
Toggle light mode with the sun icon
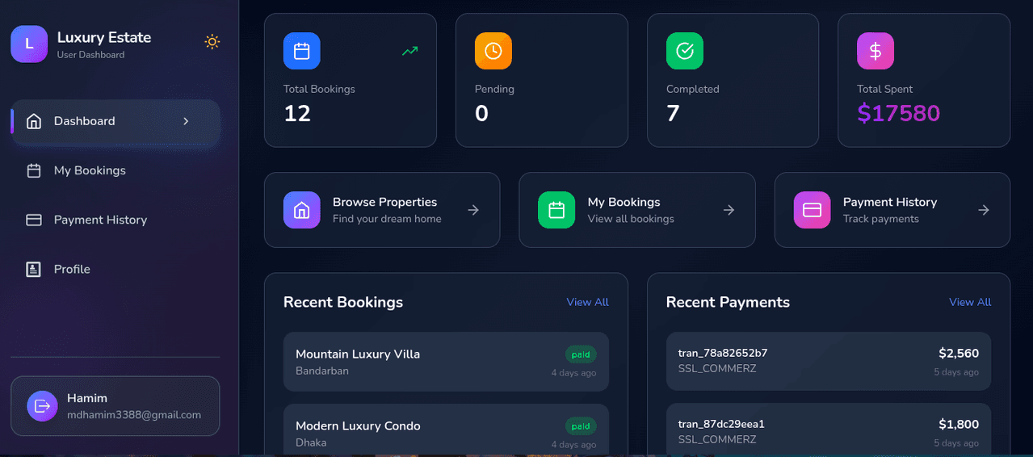(212, 42)
